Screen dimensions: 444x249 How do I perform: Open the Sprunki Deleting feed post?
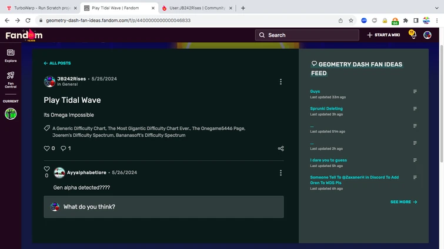click(326, 109)
